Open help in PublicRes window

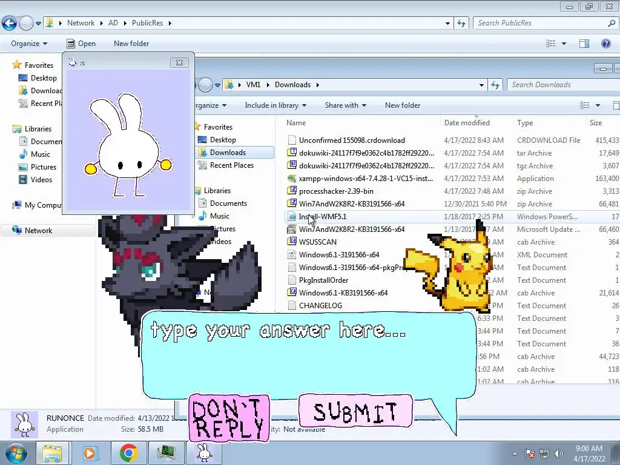(x=605, y=44)
